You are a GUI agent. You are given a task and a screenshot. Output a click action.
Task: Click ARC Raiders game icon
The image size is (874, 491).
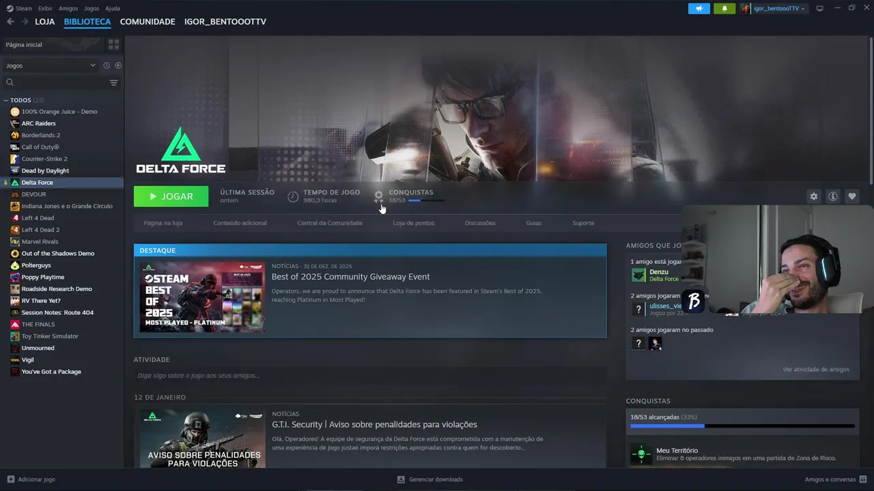pos(15,123)
